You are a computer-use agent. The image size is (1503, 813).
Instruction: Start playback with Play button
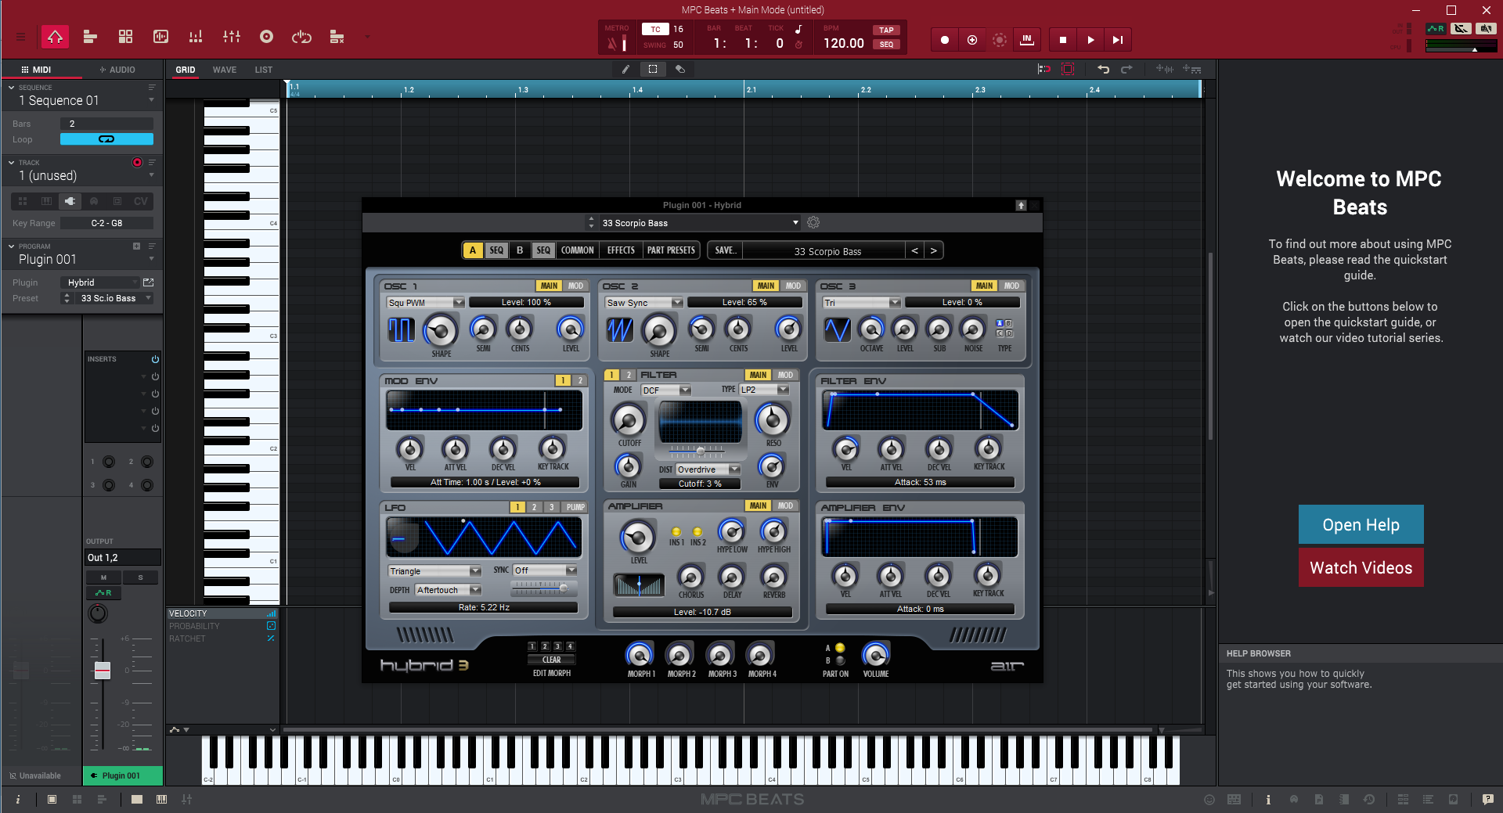(x=1090, y=40)
